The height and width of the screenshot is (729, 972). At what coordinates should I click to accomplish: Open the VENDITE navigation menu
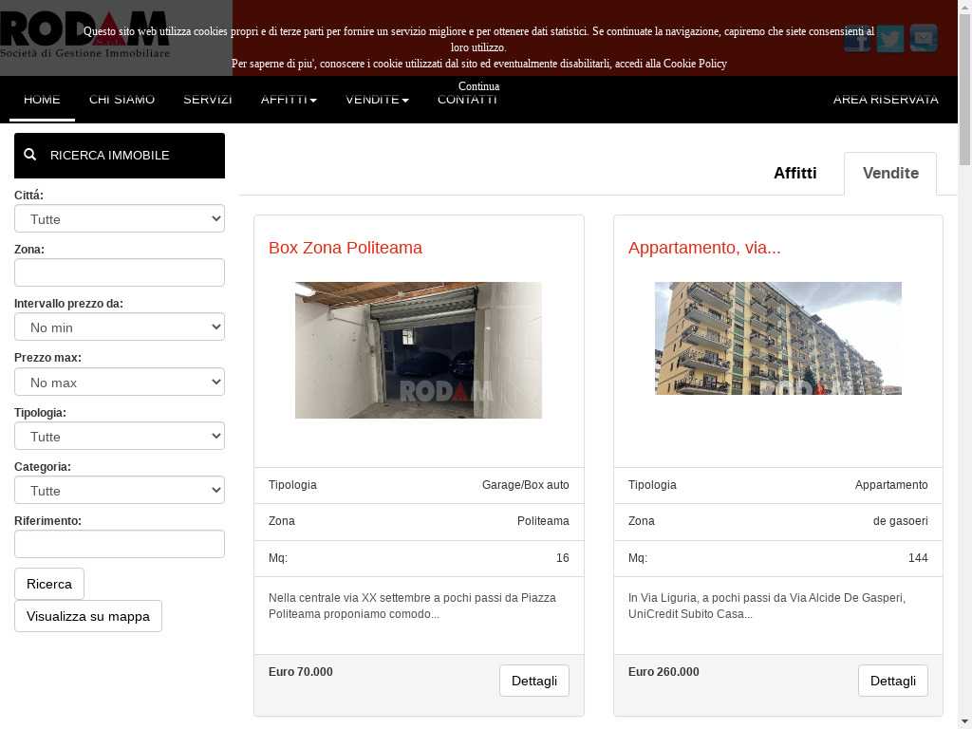click(x=377, y=99)
